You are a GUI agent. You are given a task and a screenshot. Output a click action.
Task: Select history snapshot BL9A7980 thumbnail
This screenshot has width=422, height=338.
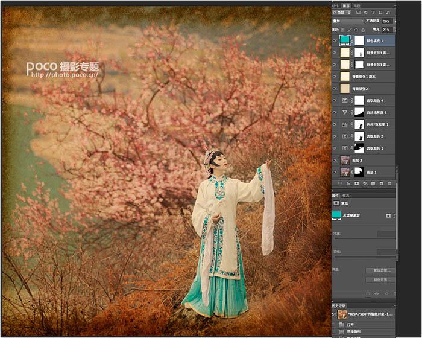pyautogui.click(x=342, y=314)
